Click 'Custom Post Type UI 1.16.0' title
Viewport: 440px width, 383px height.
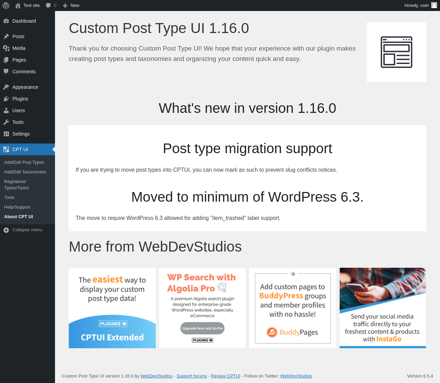point(159,28)
